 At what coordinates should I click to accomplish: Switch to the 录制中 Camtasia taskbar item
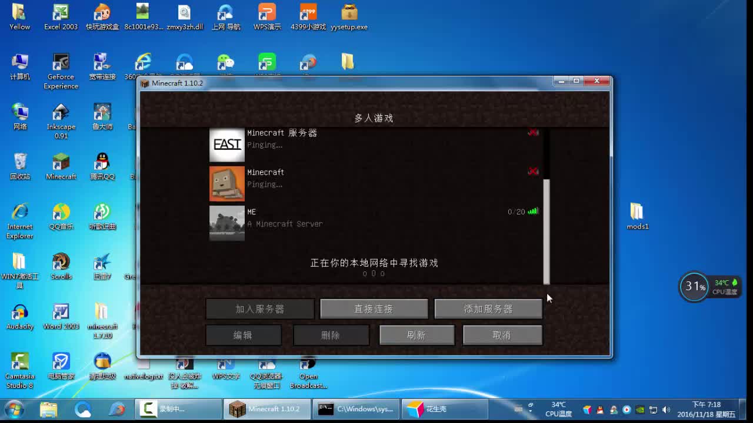tap(178, 409)
